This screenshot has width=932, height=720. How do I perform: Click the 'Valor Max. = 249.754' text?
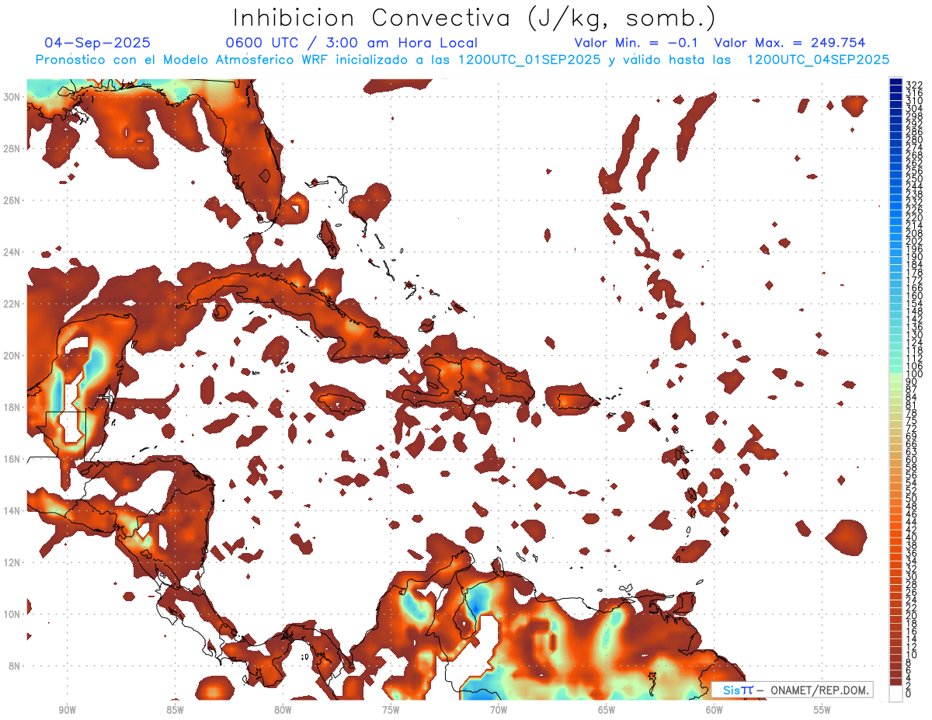[790, 43]
